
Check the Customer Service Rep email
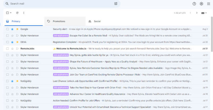pos(7,68)
